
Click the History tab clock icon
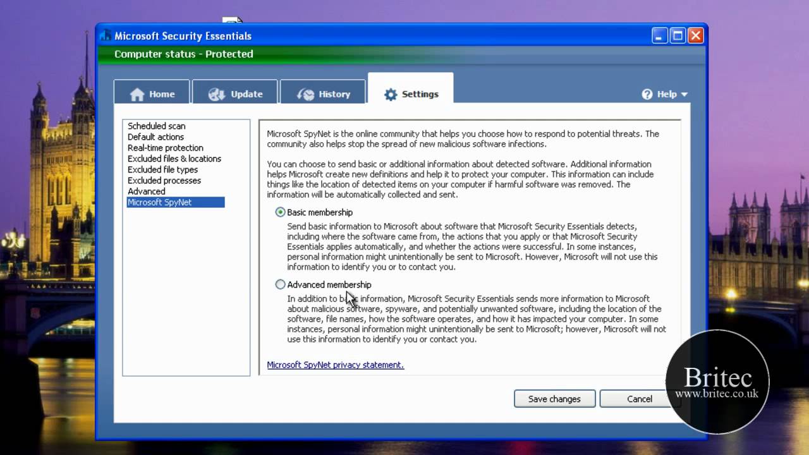pos(305,94)
